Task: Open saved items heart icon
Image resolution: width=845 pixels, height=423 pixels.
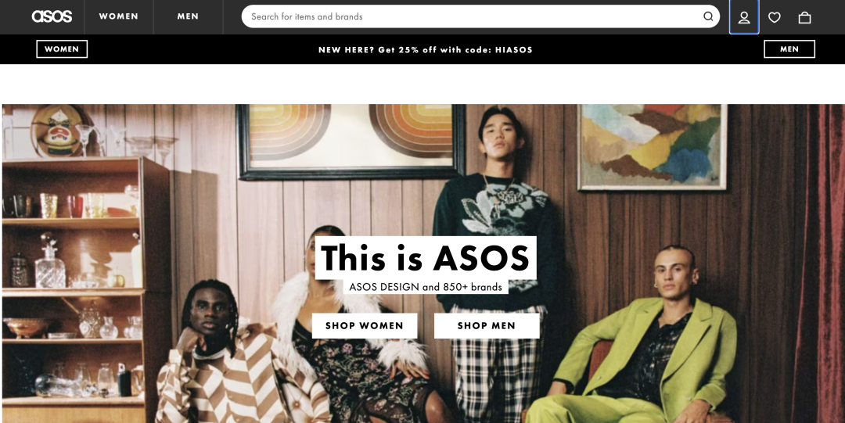Action: [x=775, y=17]
